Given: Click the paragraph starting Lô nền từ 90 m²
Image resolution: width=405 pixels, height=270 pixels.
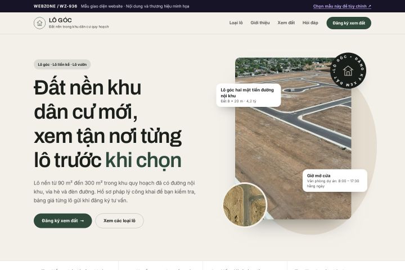Looking at the screenshot, I should pos(115,192).
